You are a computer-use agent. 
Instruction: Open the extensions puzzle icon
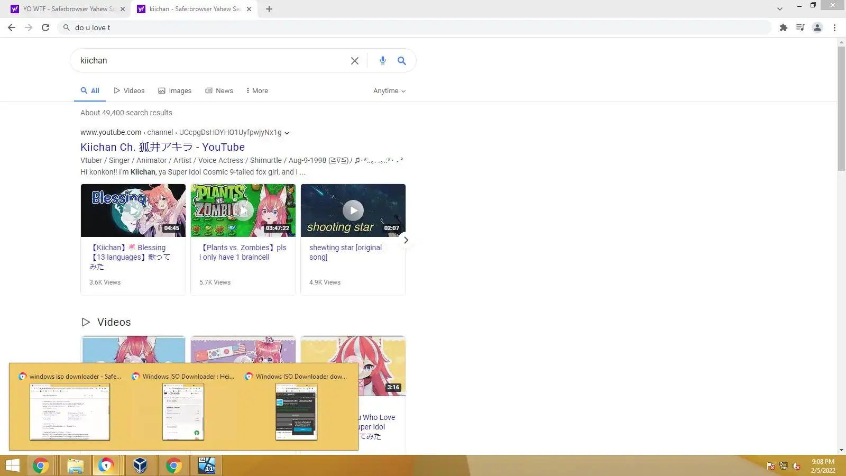point(784,28)
